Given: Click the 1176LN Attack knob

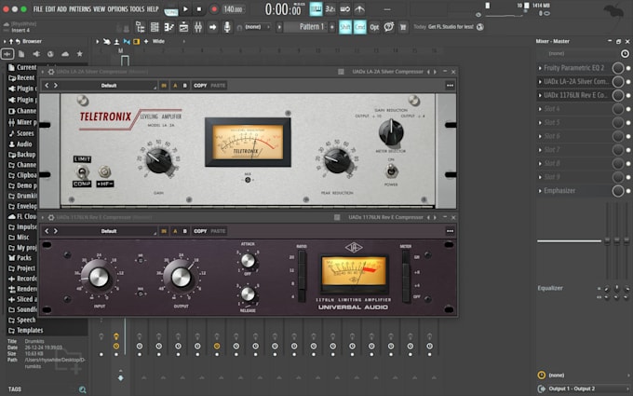Looking at the screenshot, I should [248, 261].
